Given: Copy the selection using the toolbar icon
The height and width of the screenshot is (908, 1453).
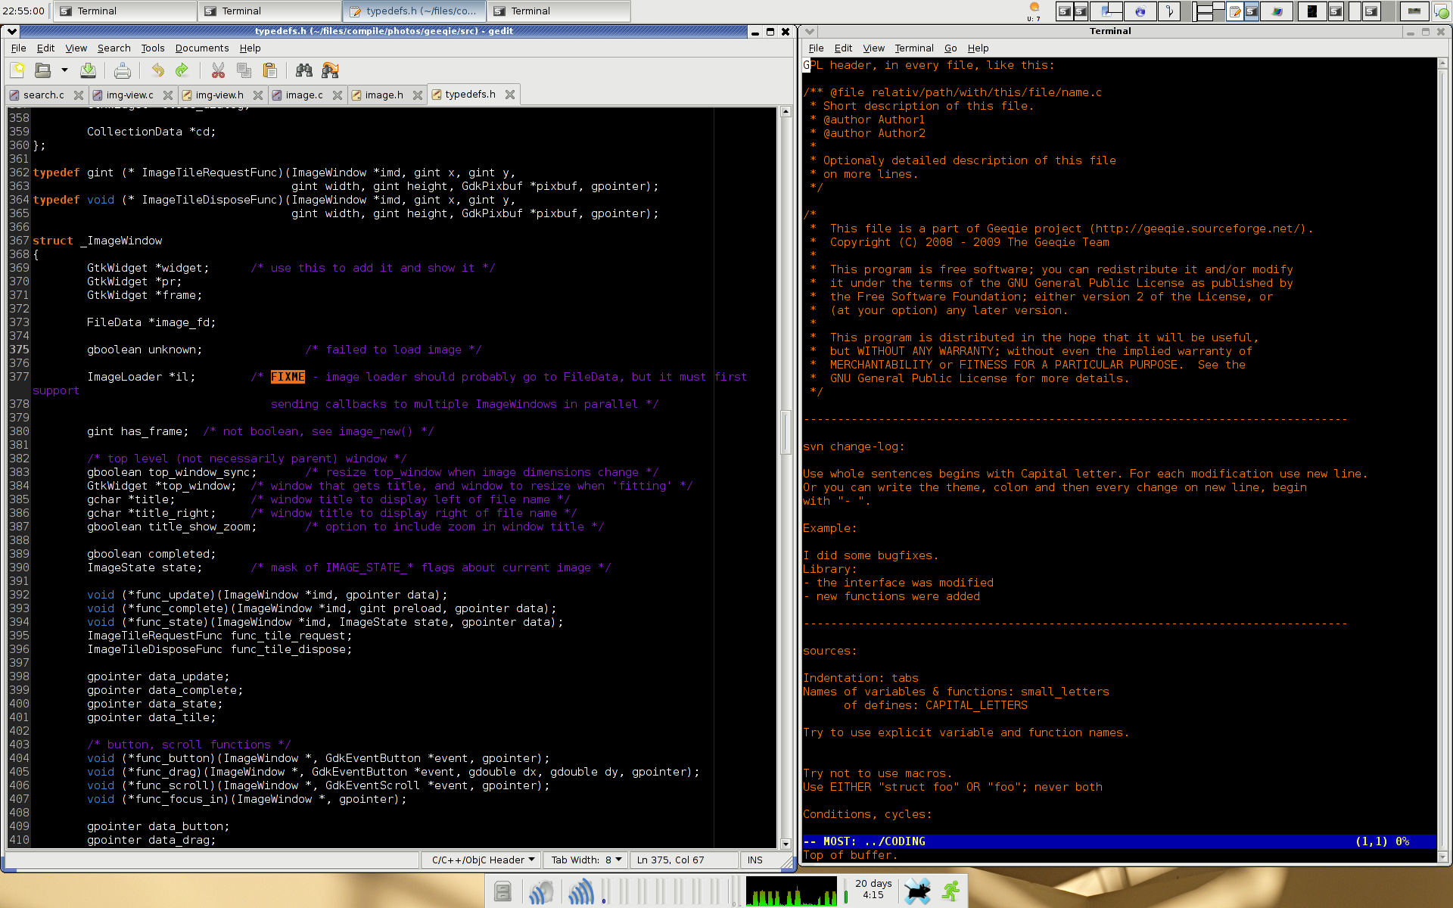Looking at the screenshot, I should coord(244,70).
